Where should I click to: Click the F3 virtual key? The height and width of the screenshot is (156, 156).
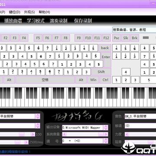[15, 38]
